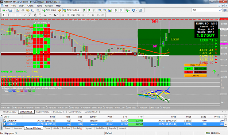Click the dark green Buy 50/100 button

[200, 68]
